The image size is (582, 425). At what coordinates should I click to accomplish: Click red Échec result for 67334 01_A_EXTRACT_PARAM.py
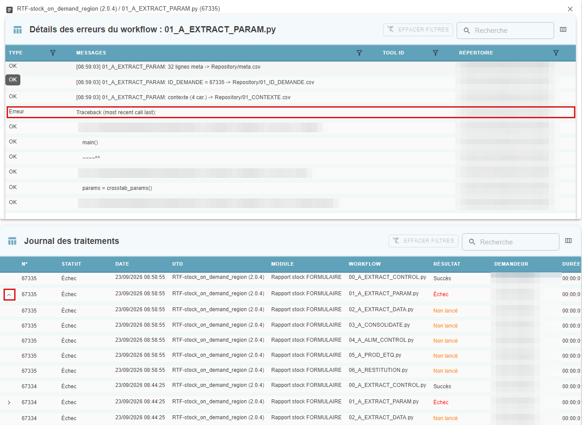(441, 402)
